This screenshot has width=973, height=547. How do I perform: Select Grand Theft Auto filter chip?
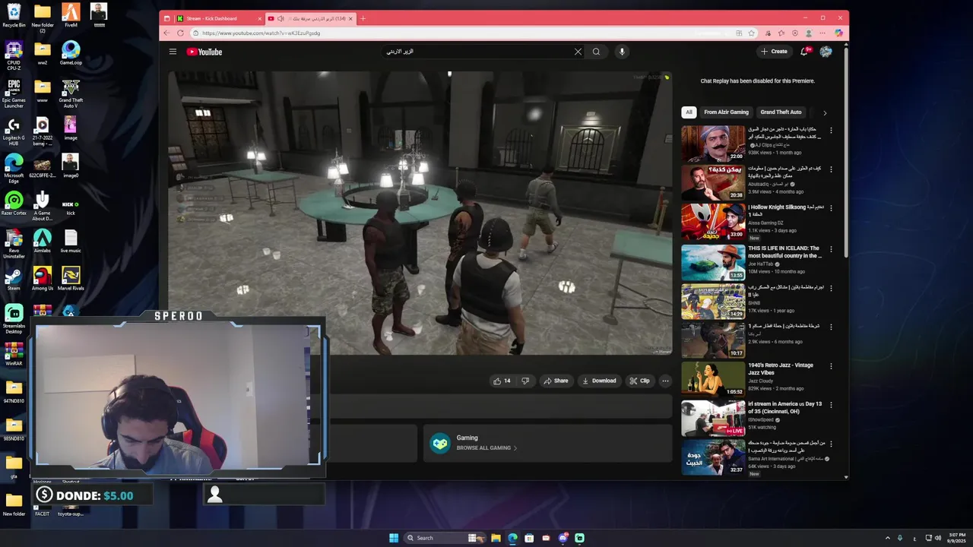pos(781,112)
